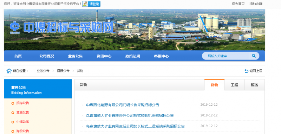
Task: Click the orange circle icon beside 中标公示
Action: (x=13, y=122)
